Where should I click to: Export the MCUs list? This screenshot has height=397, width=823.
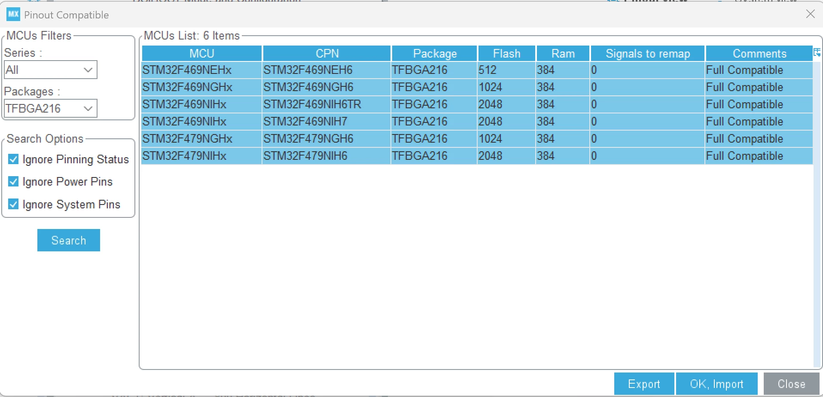tap(644, 384)
